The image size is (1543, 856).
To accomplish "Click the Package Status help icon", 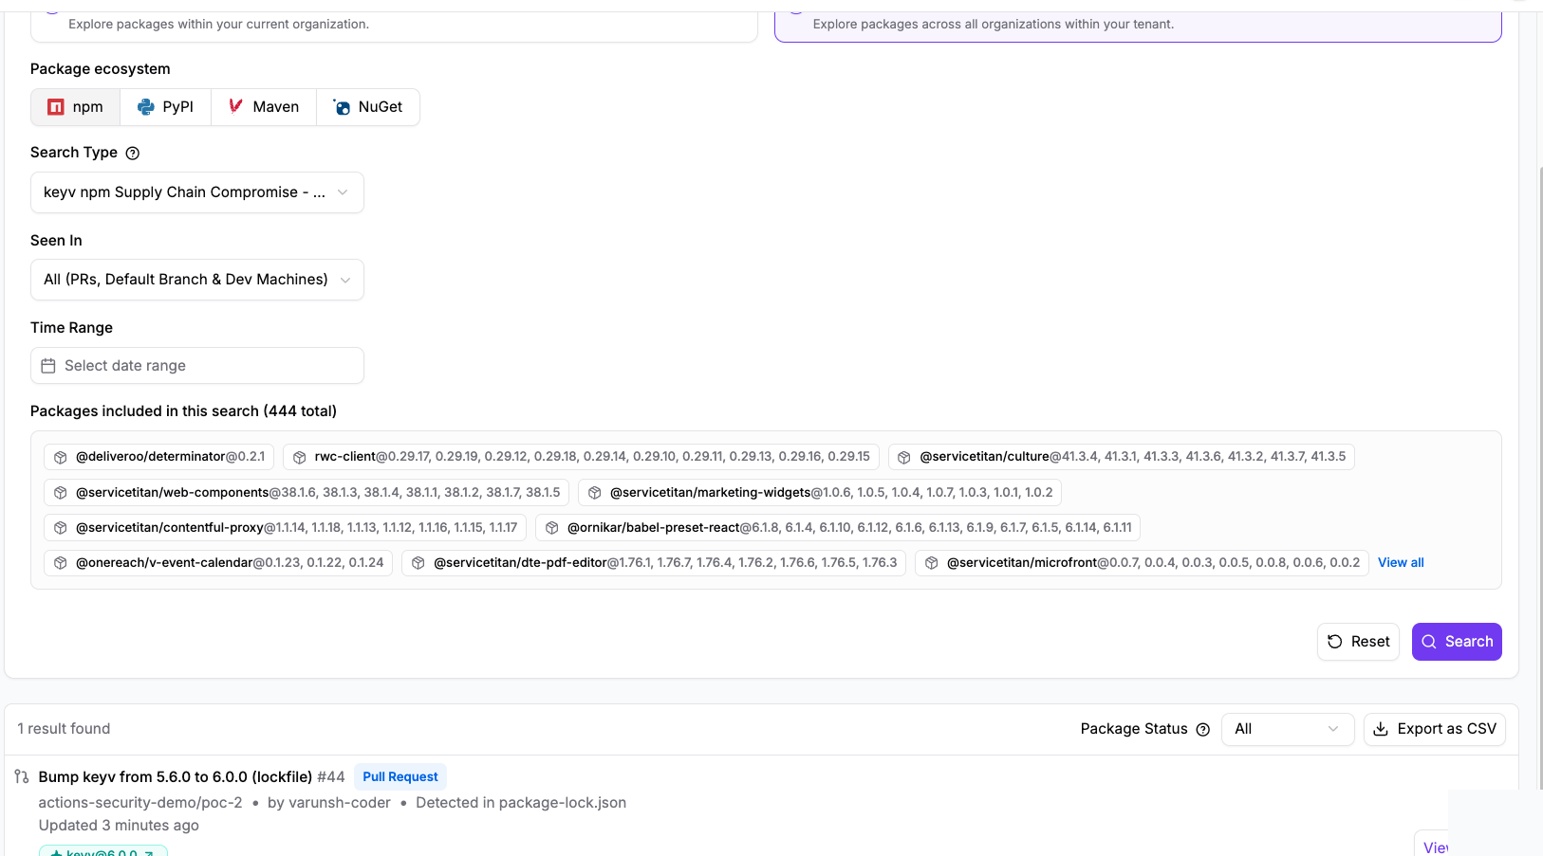I will coord(1203,729).
